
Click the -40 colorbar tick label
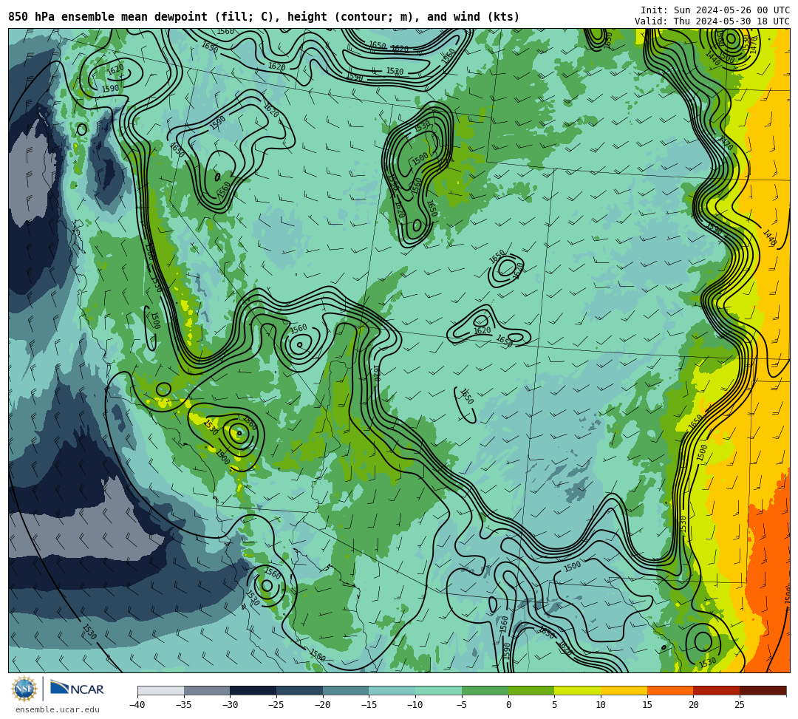(x=137, y=705)
